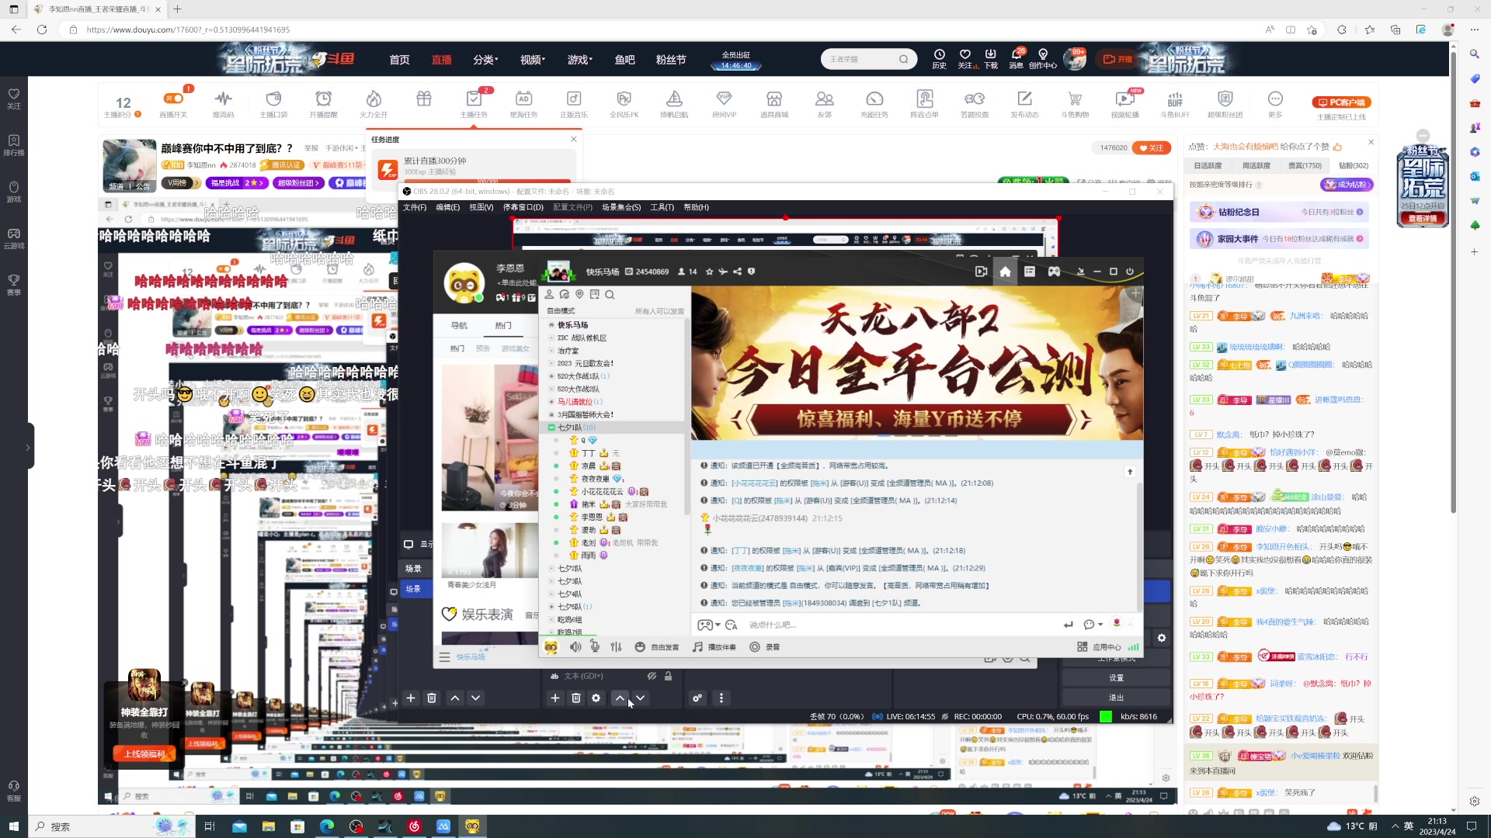The image size is (1491, 838).
Task: Click the 应用中心 app center button
Action: pyautogui.click(x=1099, y=647)
